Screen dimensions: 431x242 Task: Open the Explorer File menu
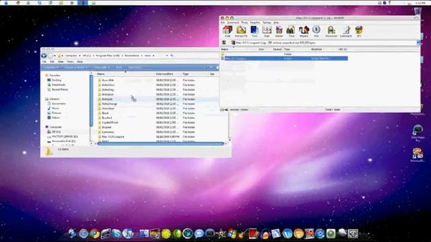click(x=44, y=62)
